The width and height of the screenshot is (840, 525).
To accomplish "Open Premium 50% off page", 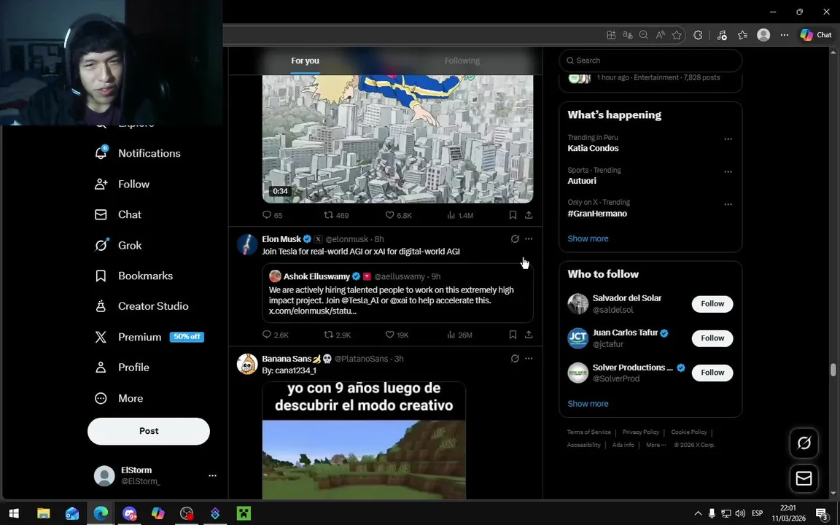I will pyautogui.click(x=149, y=337).
